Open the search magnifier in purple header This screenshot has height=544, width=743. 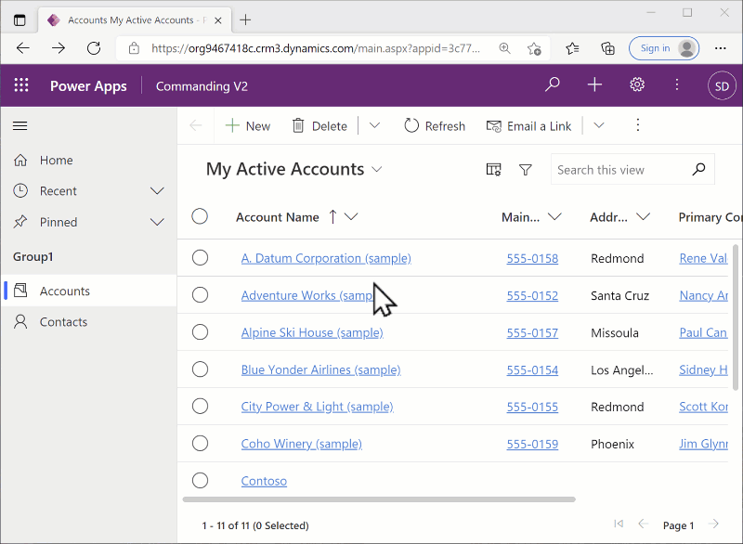coord(553,85)
